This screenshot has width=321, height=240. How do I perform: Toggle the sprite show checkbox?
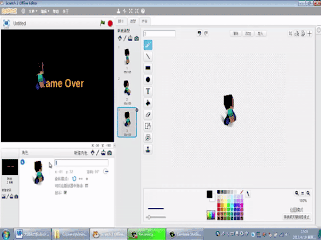[x=65, y=193]
